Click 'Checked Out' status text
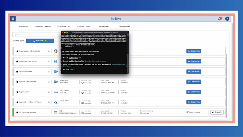 pyautogui.click(x=126, y=113)
